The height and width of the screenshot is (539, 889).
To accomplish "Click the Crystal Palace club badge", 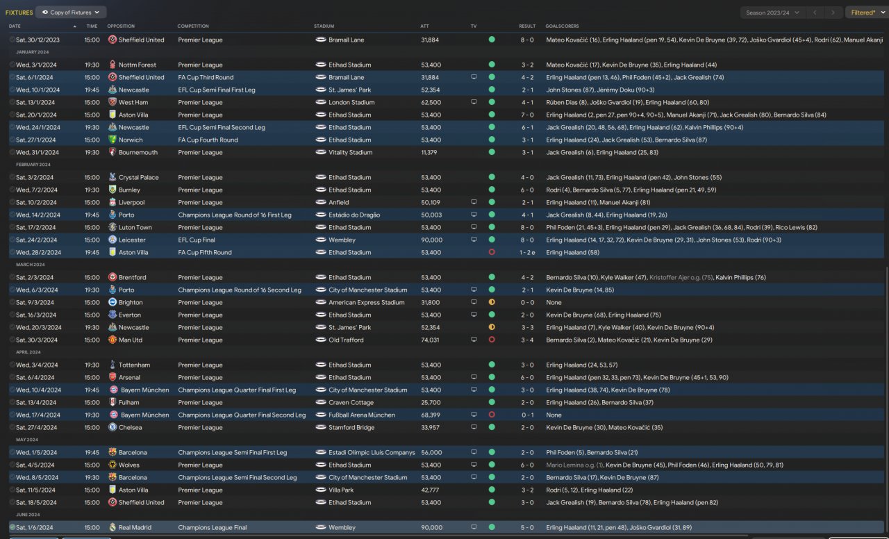I will (113, 177).
